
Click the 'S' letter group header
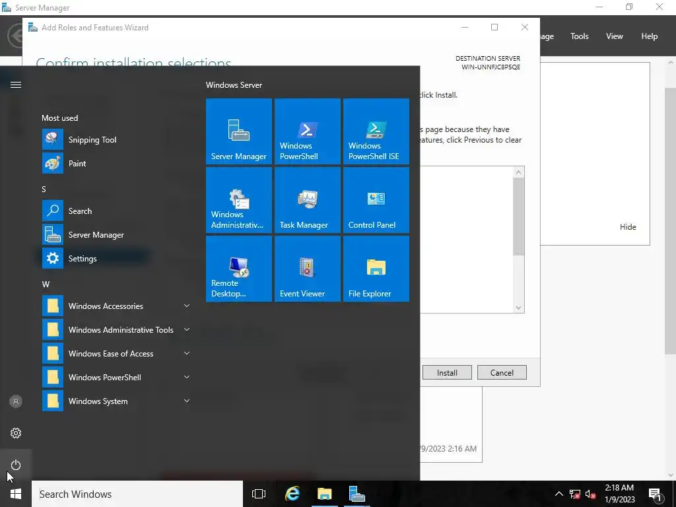coord(44,189)
